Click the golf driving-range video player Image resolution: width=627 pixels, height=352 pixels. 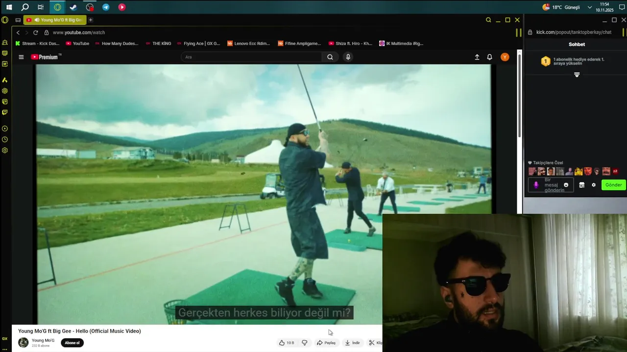coord(264,195)
